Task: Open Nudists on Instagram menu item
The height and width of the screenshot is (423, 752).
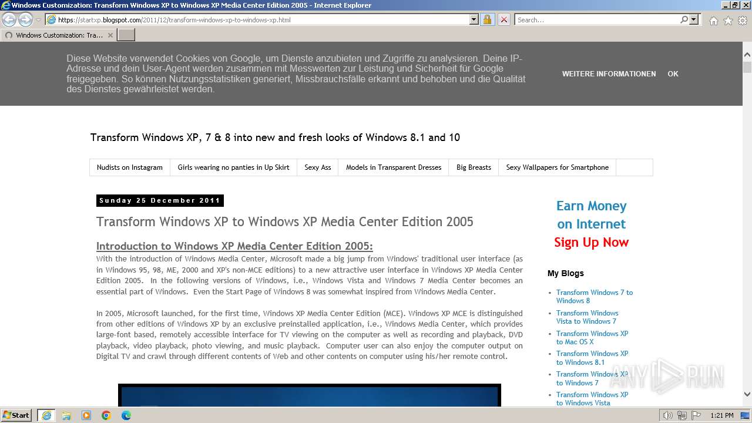Action: (130, 167)
